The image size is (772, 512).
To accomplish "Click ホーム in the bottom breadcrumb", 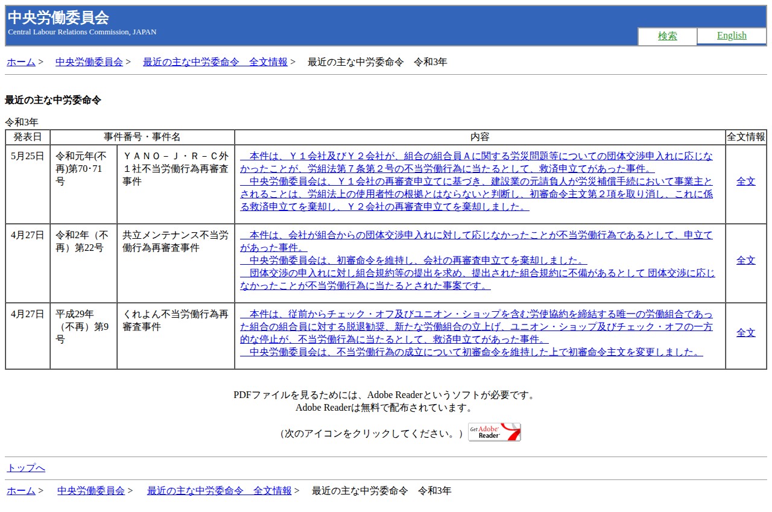I will [x=21, y=491].
